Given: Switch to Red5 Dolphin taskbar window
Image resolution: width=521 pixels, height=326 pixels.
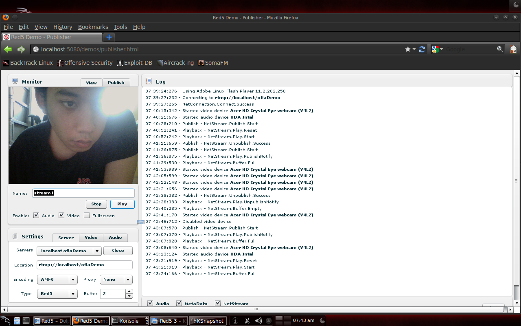Looking at the screenshot, I should coord(52,321).
